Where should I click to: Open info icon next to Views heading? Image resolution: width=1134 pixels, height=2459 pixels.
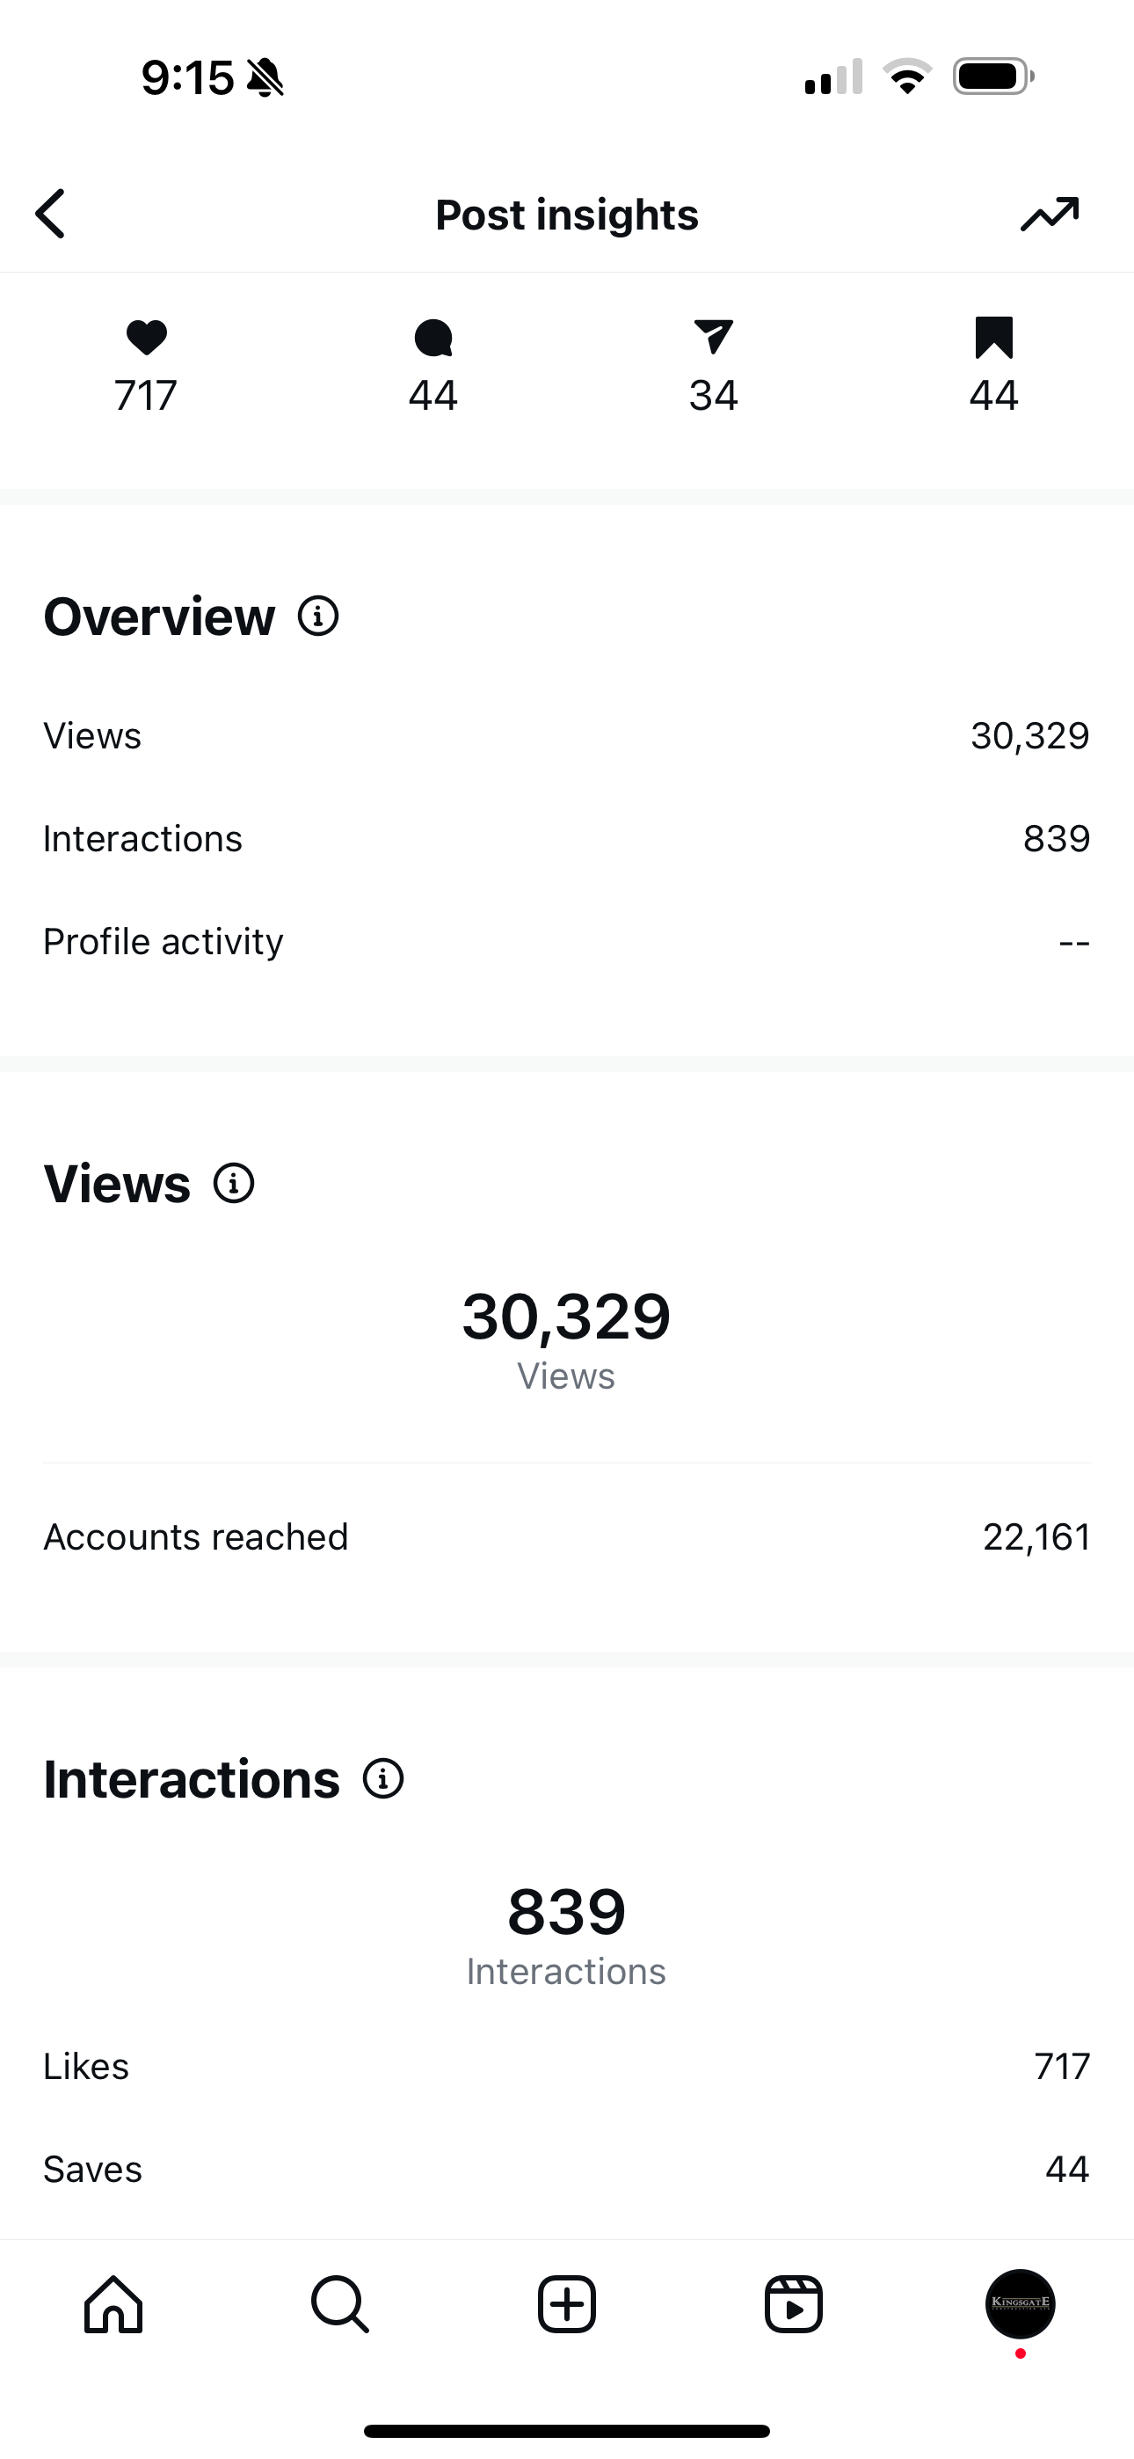pyautogui.click(x=234, y=1184)
